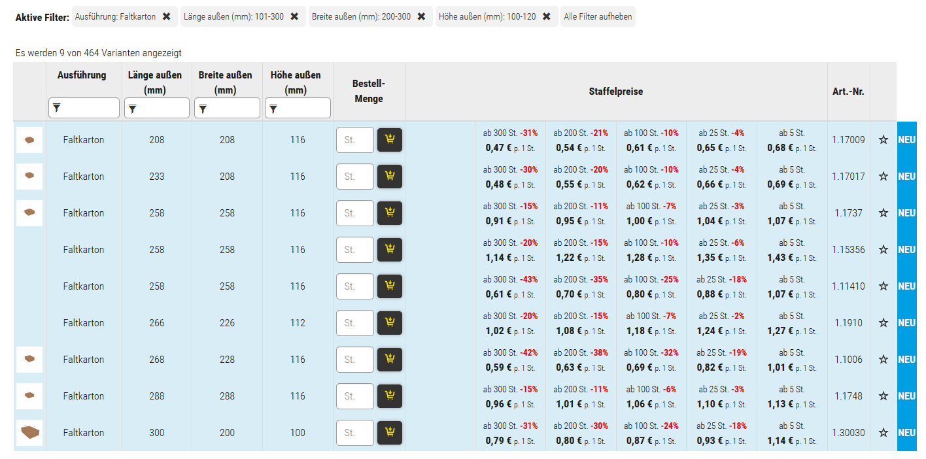
Task: Expand the Höhe außen column filter
Action: (298, 108)
